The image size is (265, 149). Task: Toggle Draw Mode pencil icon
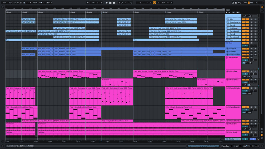tap(233, 3)
